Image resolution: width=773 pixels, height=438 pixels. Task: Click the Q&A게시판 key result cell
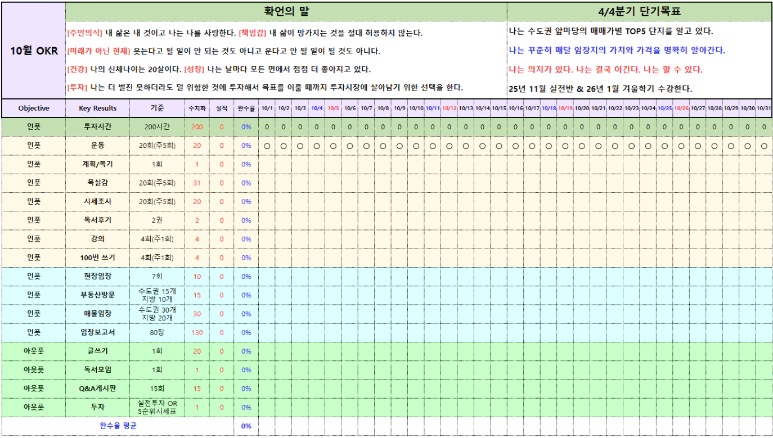(98, 389)
